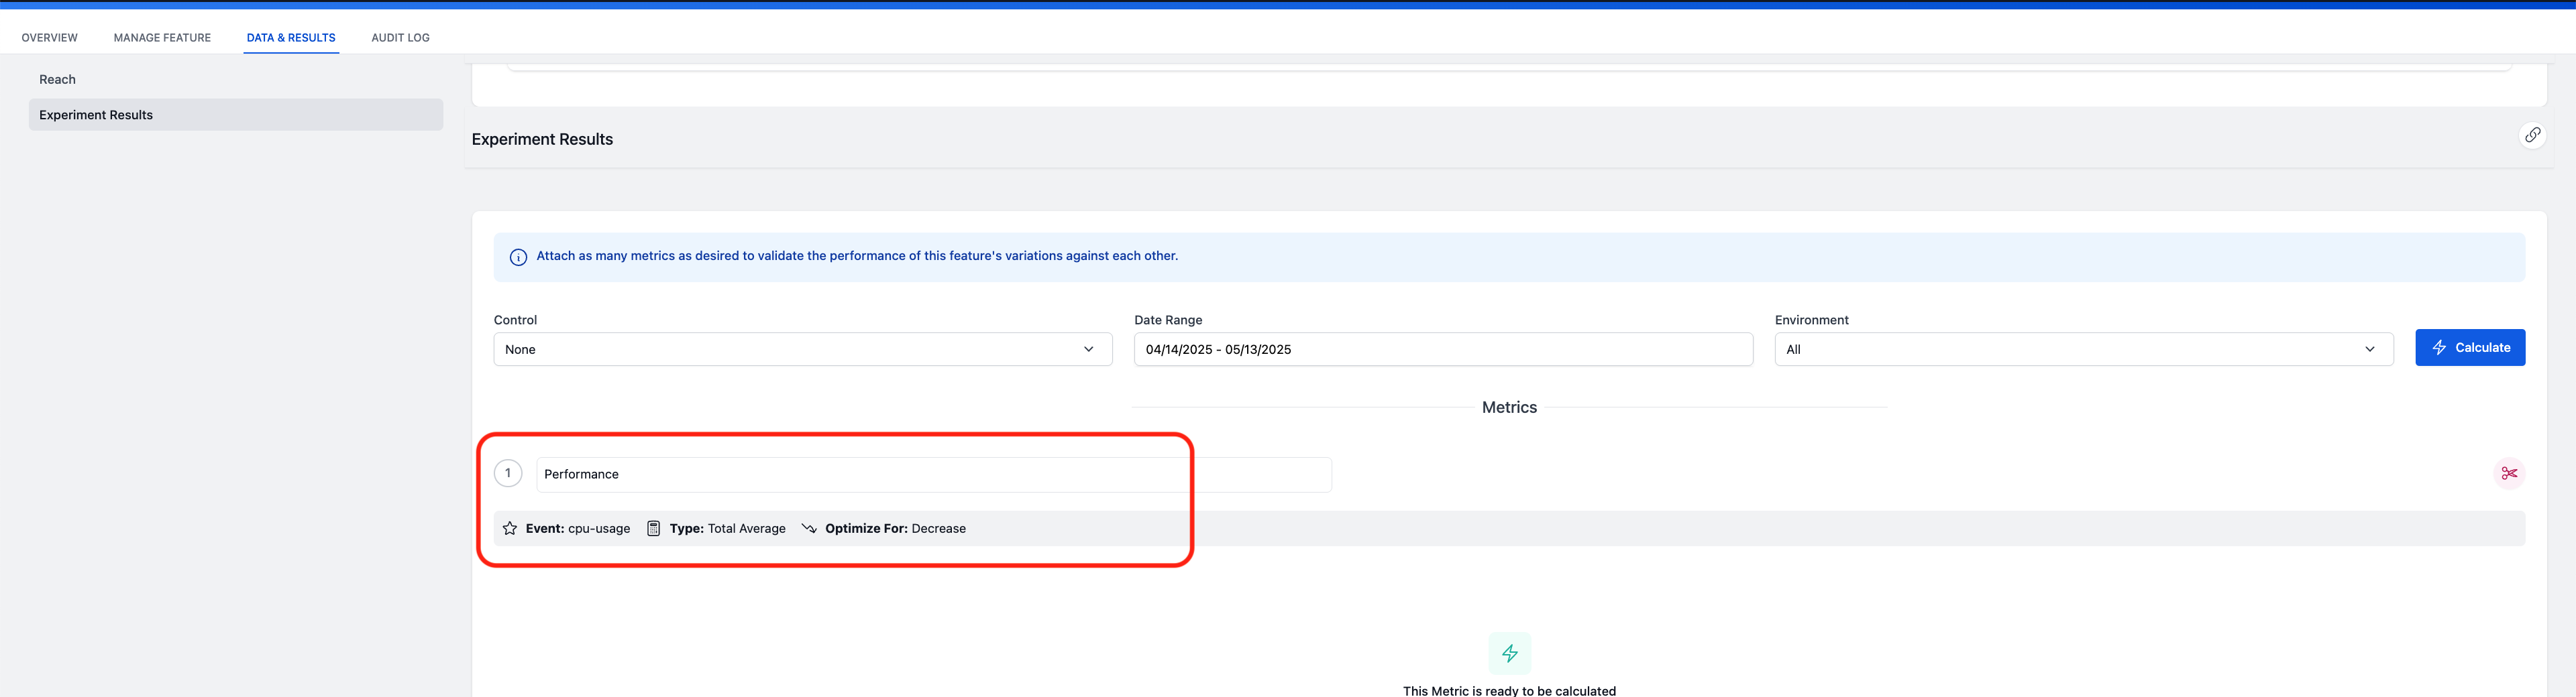The height and width of the screenshot is (697, 2576).
Task: Click the info icon in the blue banner
Action: click(x=518, y=257)
